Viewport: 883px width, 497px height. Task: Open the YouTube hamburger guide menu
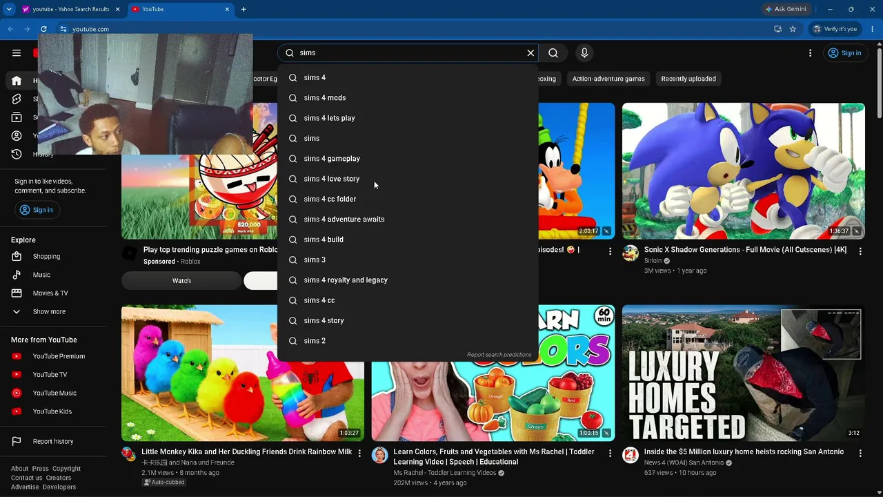click(17, 53)
